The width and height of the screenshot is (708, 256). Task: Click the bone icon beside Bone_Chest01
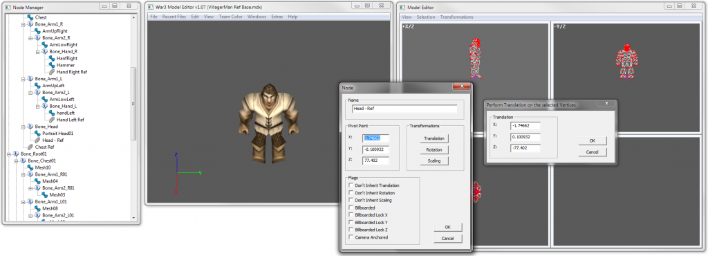coord(23,161)
